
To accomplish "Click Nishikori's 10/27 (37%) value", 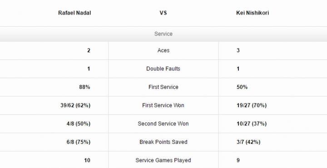I will [252, 124].
